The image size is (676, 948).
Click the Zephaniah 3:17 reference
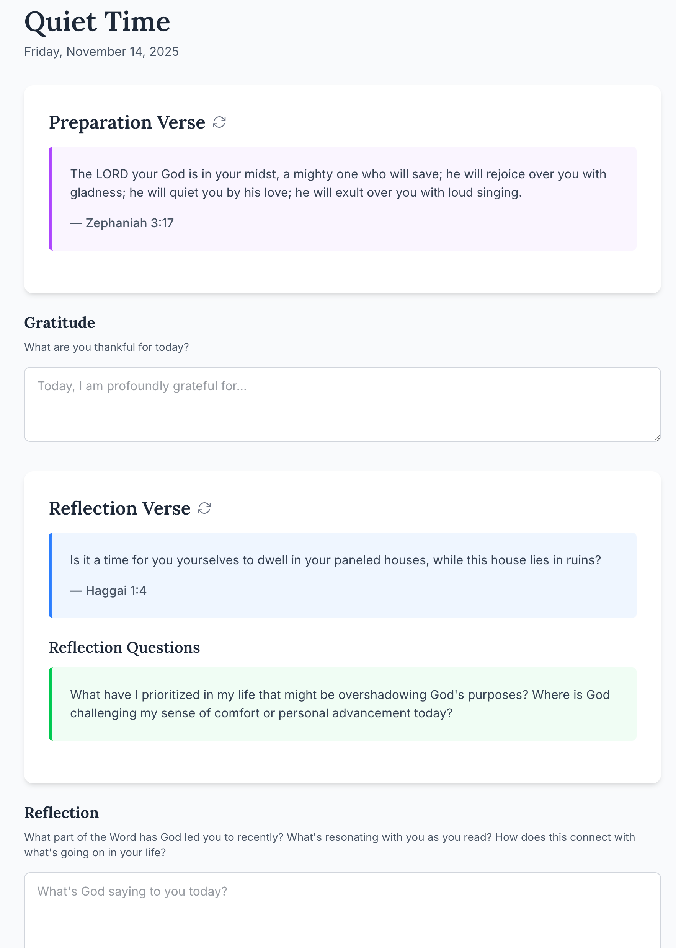tap(122, 223)
